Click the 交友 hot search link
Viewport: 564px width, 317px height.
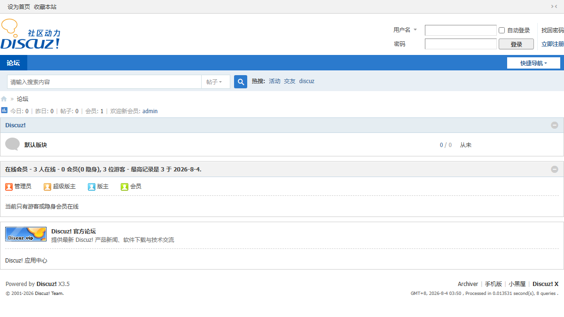tap(290, 81)
